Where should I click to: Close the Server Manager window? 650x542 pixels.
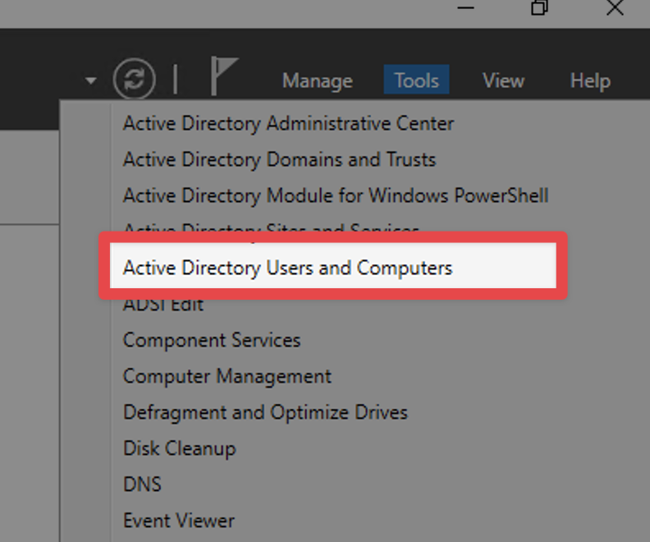tap(614, 7)
